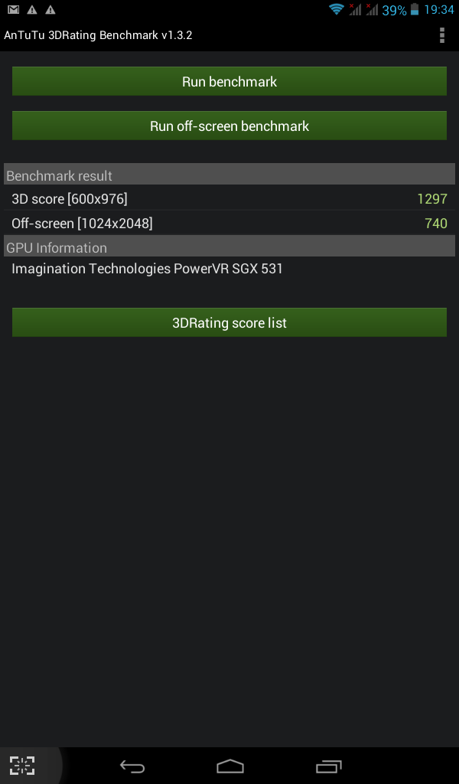Viewport: 459px width, 784px height.
Task: Tap the Gmail notification icon
Action: point(14,9)
